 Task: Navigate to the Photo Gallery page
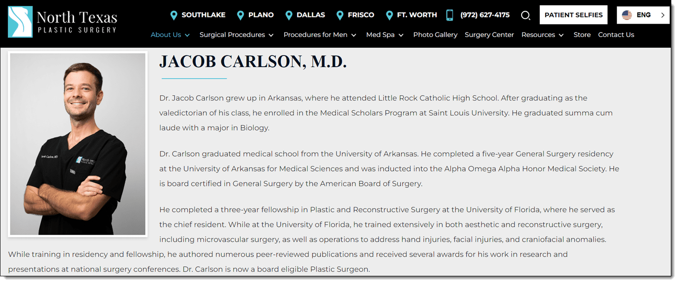(435, 34)
